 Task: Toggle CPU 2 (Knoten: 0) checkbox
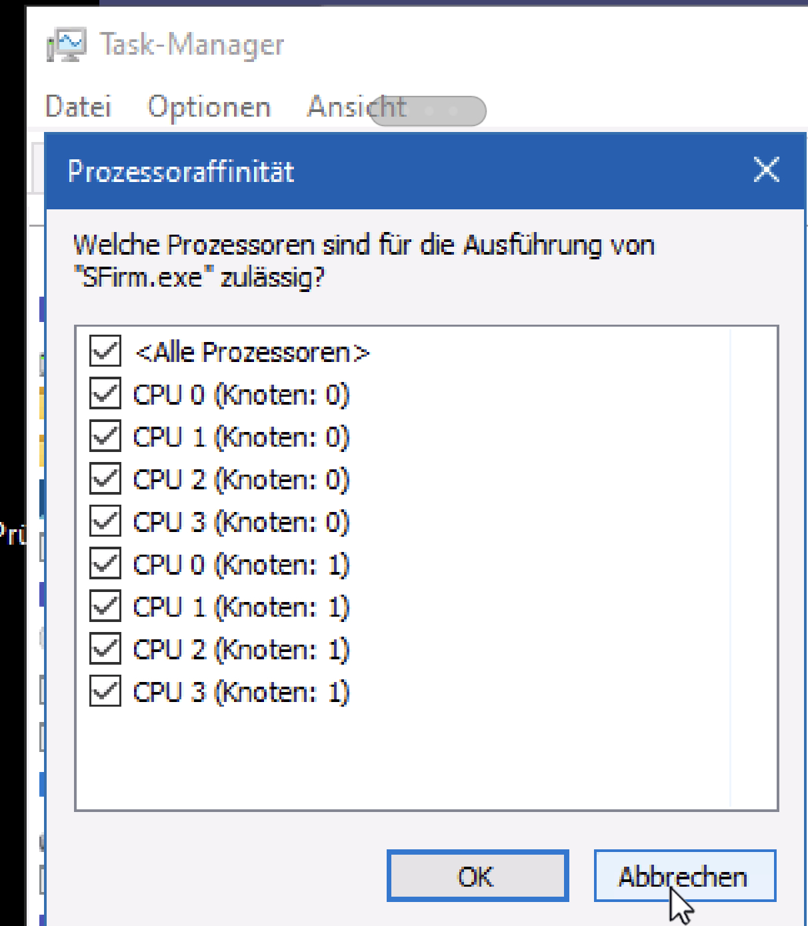click(x=105, y=479)
